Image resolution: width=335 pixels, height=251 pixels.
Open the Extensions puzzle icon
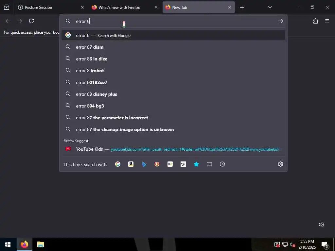[315, 21]
